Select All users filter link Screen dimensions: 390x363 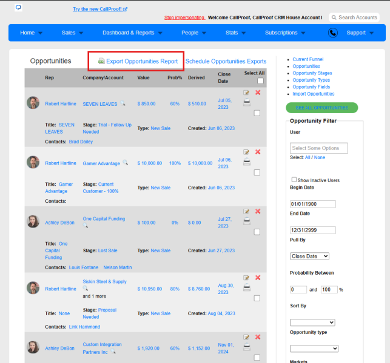pyautogui.click(x=308, y=157)
